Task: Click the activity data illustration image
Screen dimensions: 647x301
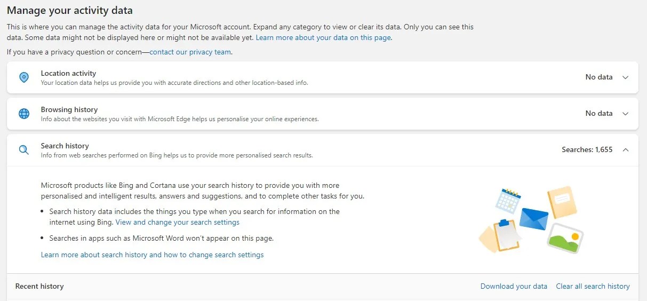Action: click(x=531, y=219)
